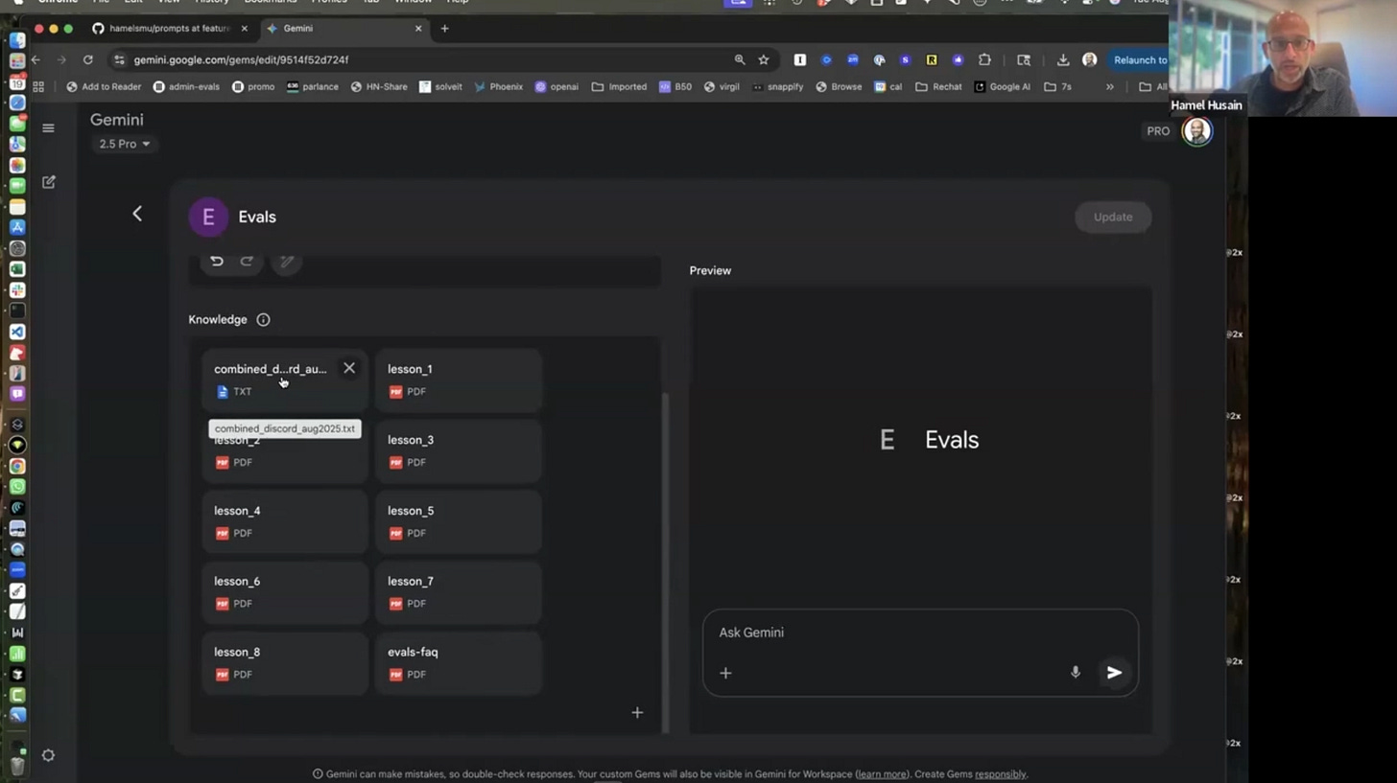Open the HN-Share bookmark
This screenshot has width=1397, height=783.
(379, 86)
